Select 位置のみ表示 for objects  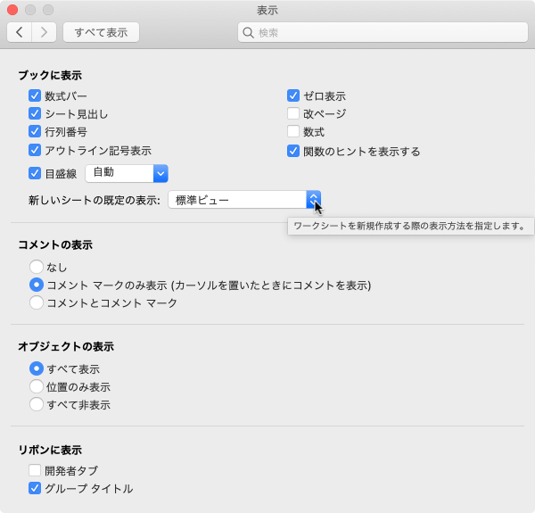[37, 386]
